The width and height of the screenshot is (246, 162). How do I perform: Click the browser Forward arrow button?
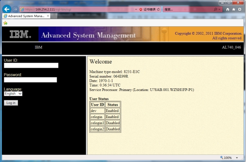[x=15, y=9]
